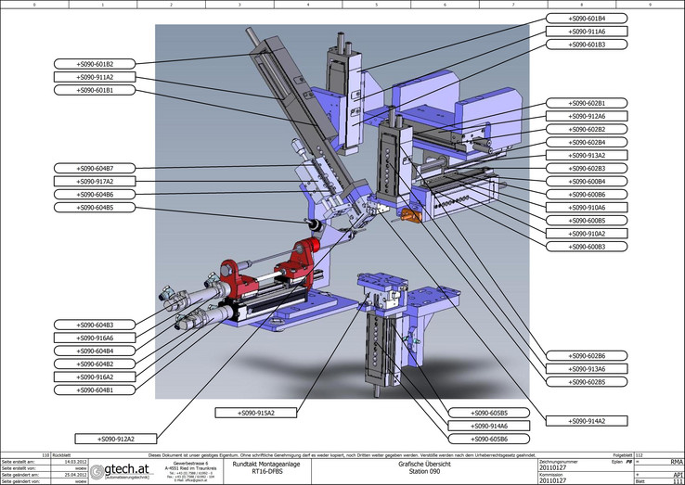Select the +S090-601B3 label

(587, 45)
